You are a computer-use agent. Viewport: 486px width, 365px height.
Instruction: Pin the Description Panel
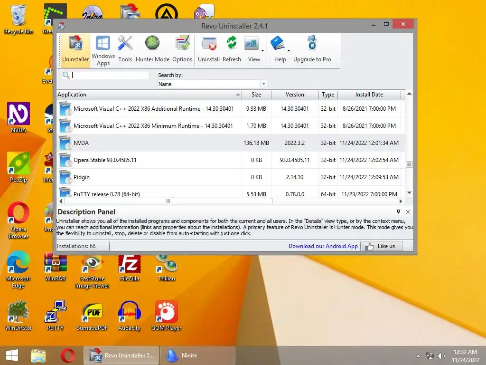coord(398,211)
